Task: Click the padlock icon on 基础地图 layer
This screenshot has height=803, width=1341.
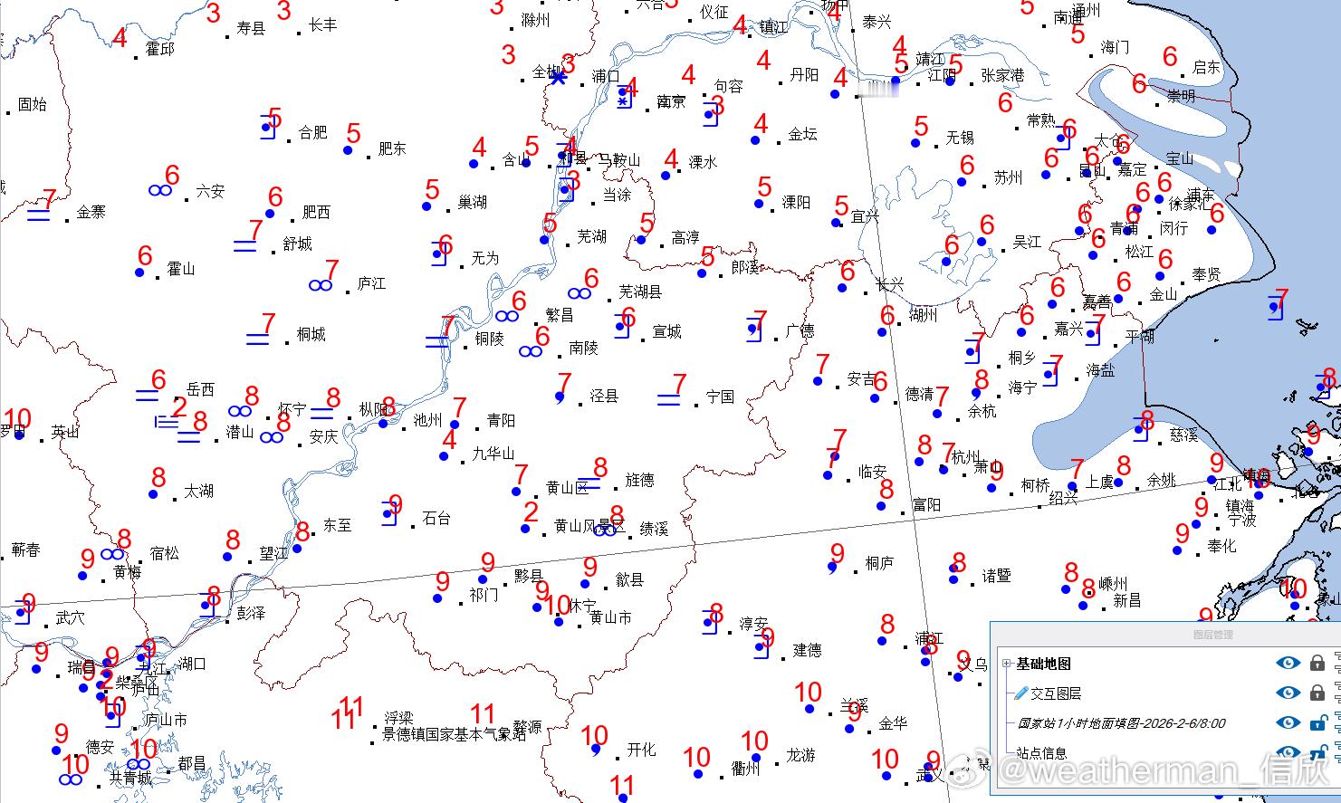Action: [1317, 662]
